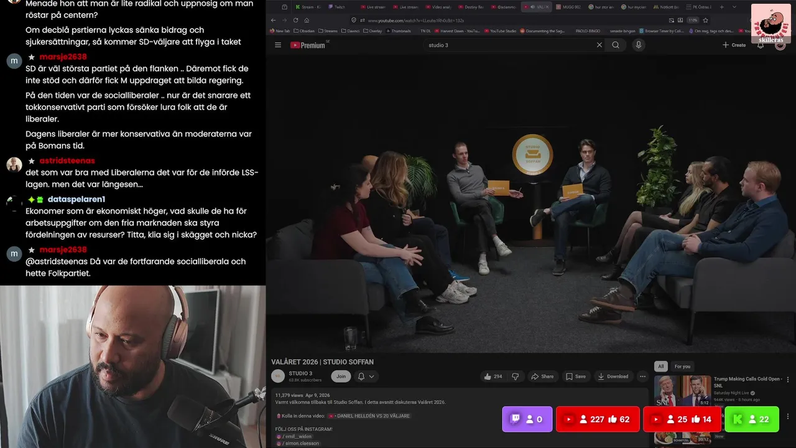Clear the search box with the X
The height and width of the screenshot is (448, 796).
click(x=599, y=45)
